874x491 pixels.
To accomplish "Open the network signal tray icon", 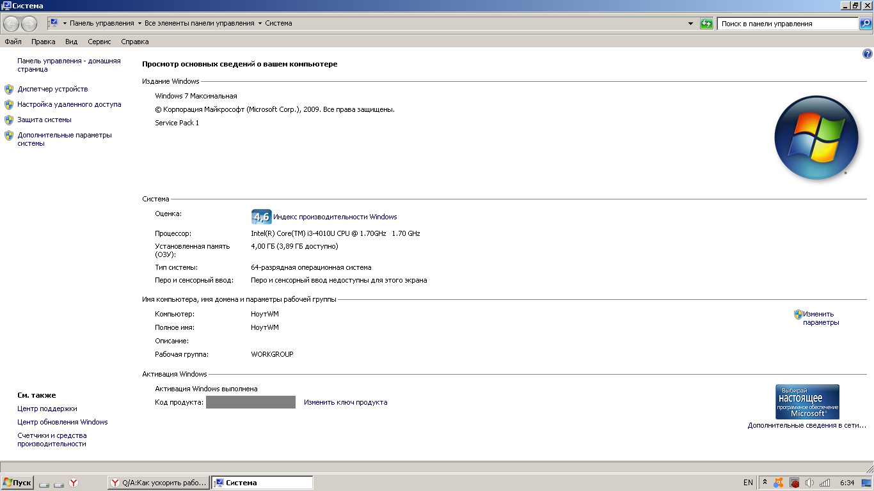I will 825,483.
